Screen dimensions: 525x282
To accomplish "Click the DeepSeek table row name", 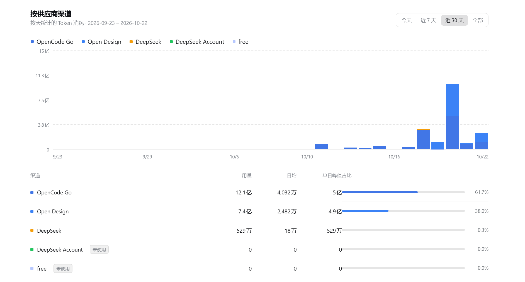I will [x=49, y=231].
